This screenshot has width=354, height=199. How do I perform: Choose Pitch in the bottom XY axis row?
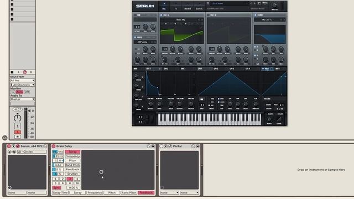coord(112,193)
